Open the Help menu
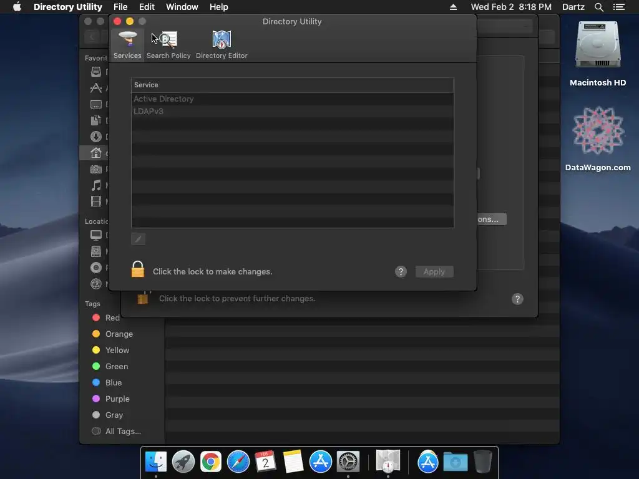The height and width of the screenshot is (479, 639). pos(219,7)
